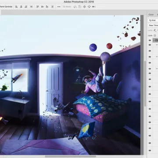158x158 pixels.
Task: Select the 3D slide mode icon
Action: click(89, 7)
